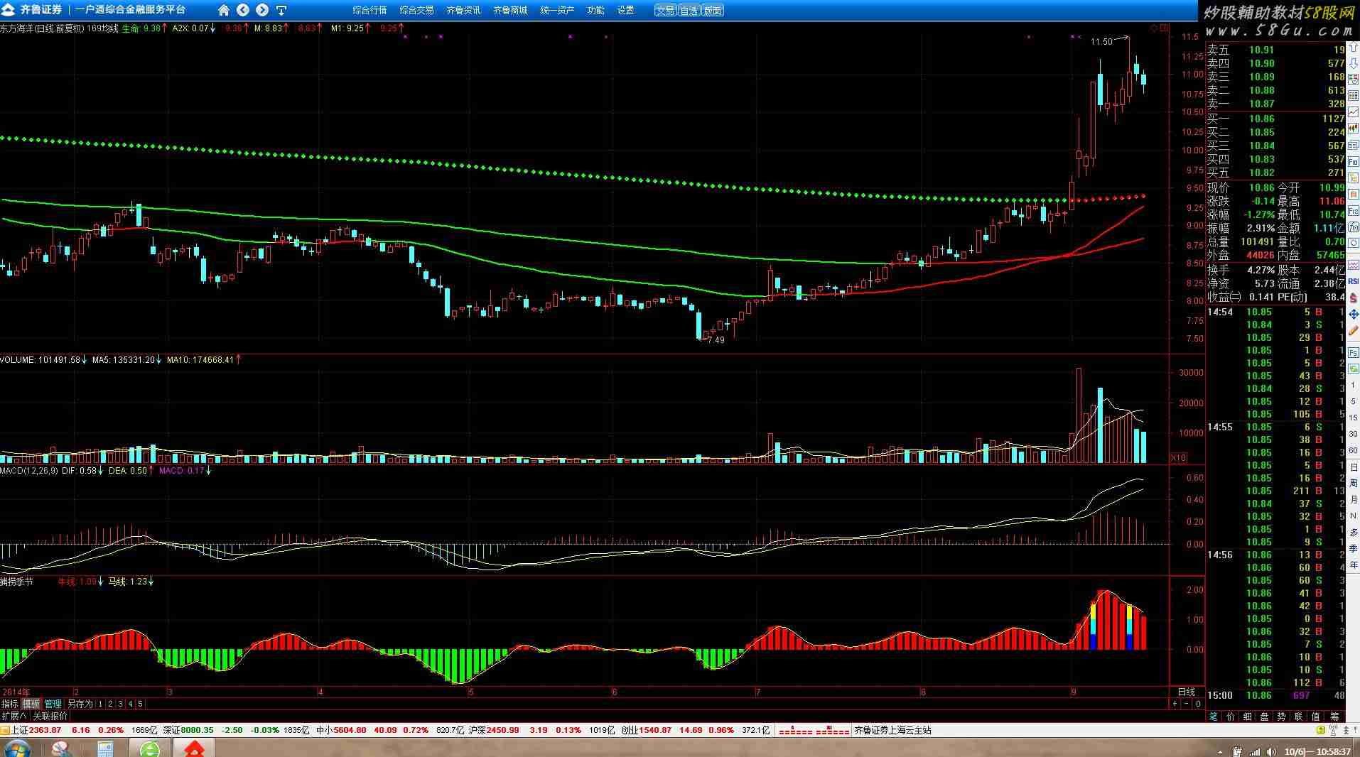Open the 综合行情 menu
Viewport: 1360px width, 757px height.
coord(369,11)
